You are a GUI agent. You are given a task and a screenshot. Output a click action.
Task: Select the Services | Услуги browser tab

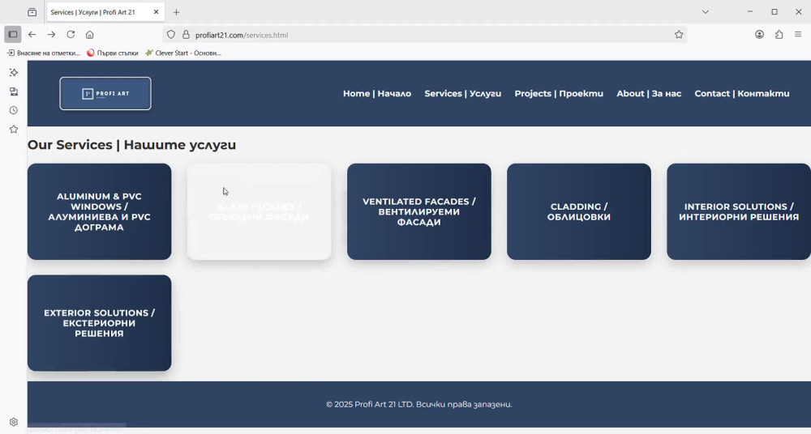(x=105, y=12)
